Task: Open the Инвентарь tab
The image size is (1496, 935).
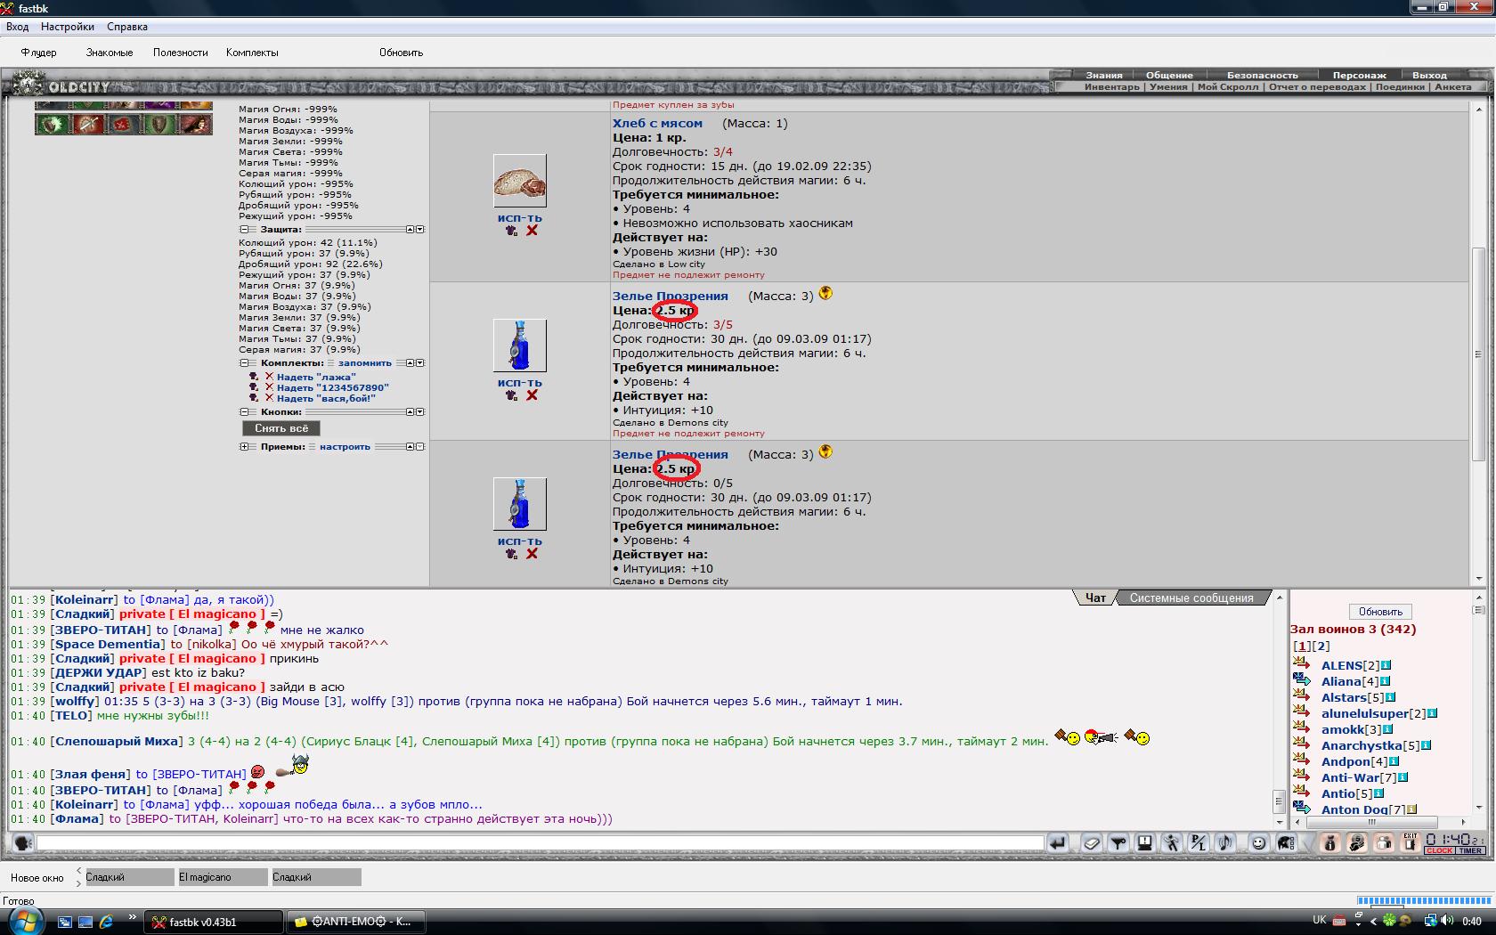Action: [1111, 87]
